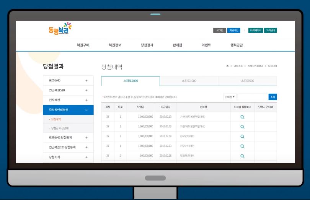Image resolution: width=310 pixels, height=200 pixels.
Task: Open 마이페이지
Action: tap(256, 30)
